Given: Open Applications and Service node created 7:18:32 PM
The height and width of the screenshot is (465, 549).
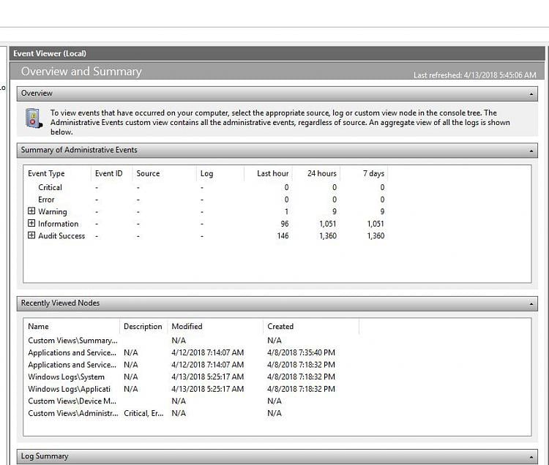Looking at the screenshot, I should pos(72,365).
